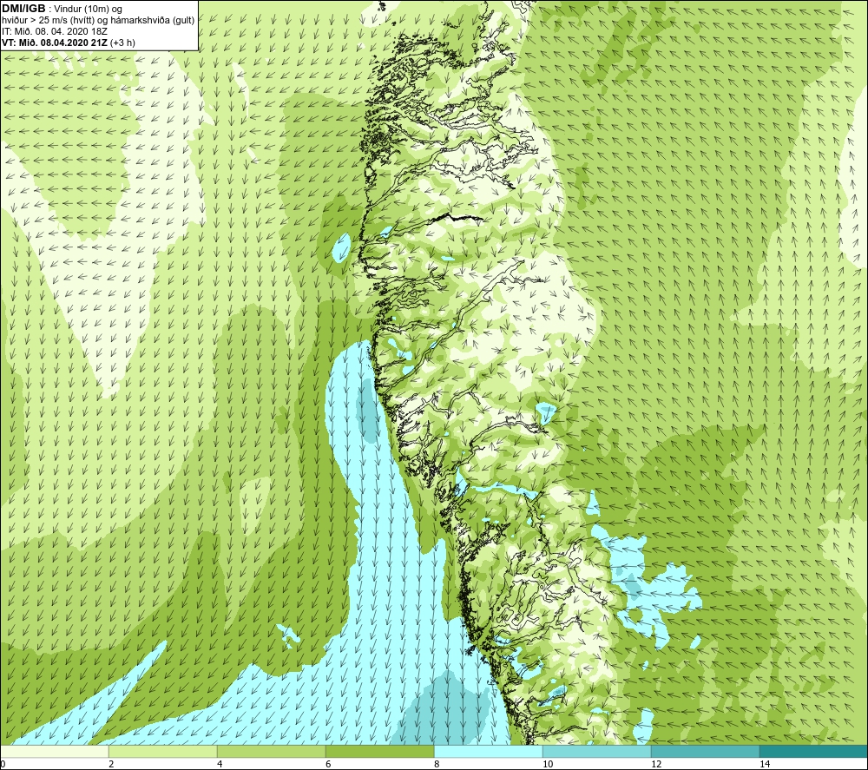Click the '10' scale label
The image size is (868, 770).
(x=548, y=764)
